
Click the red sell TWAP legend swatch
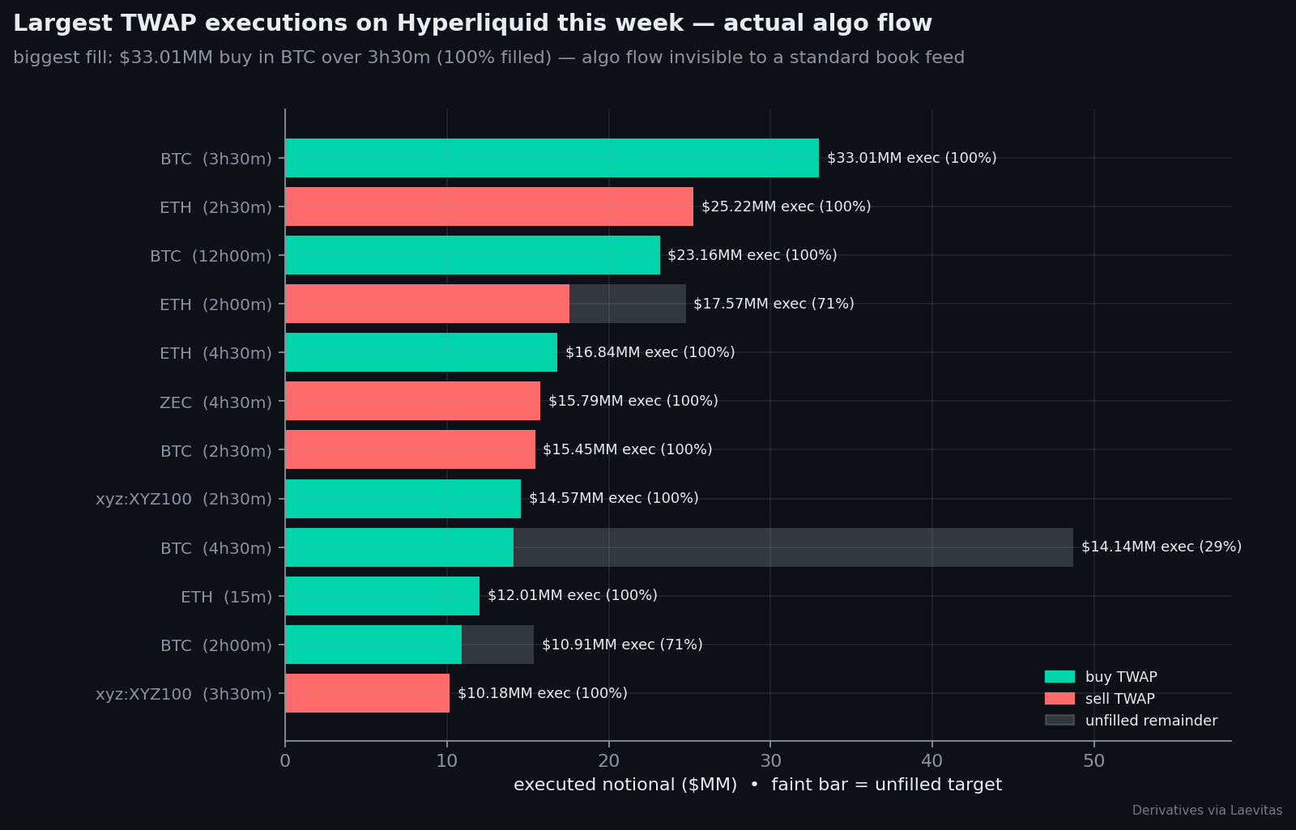(1059, 699)
